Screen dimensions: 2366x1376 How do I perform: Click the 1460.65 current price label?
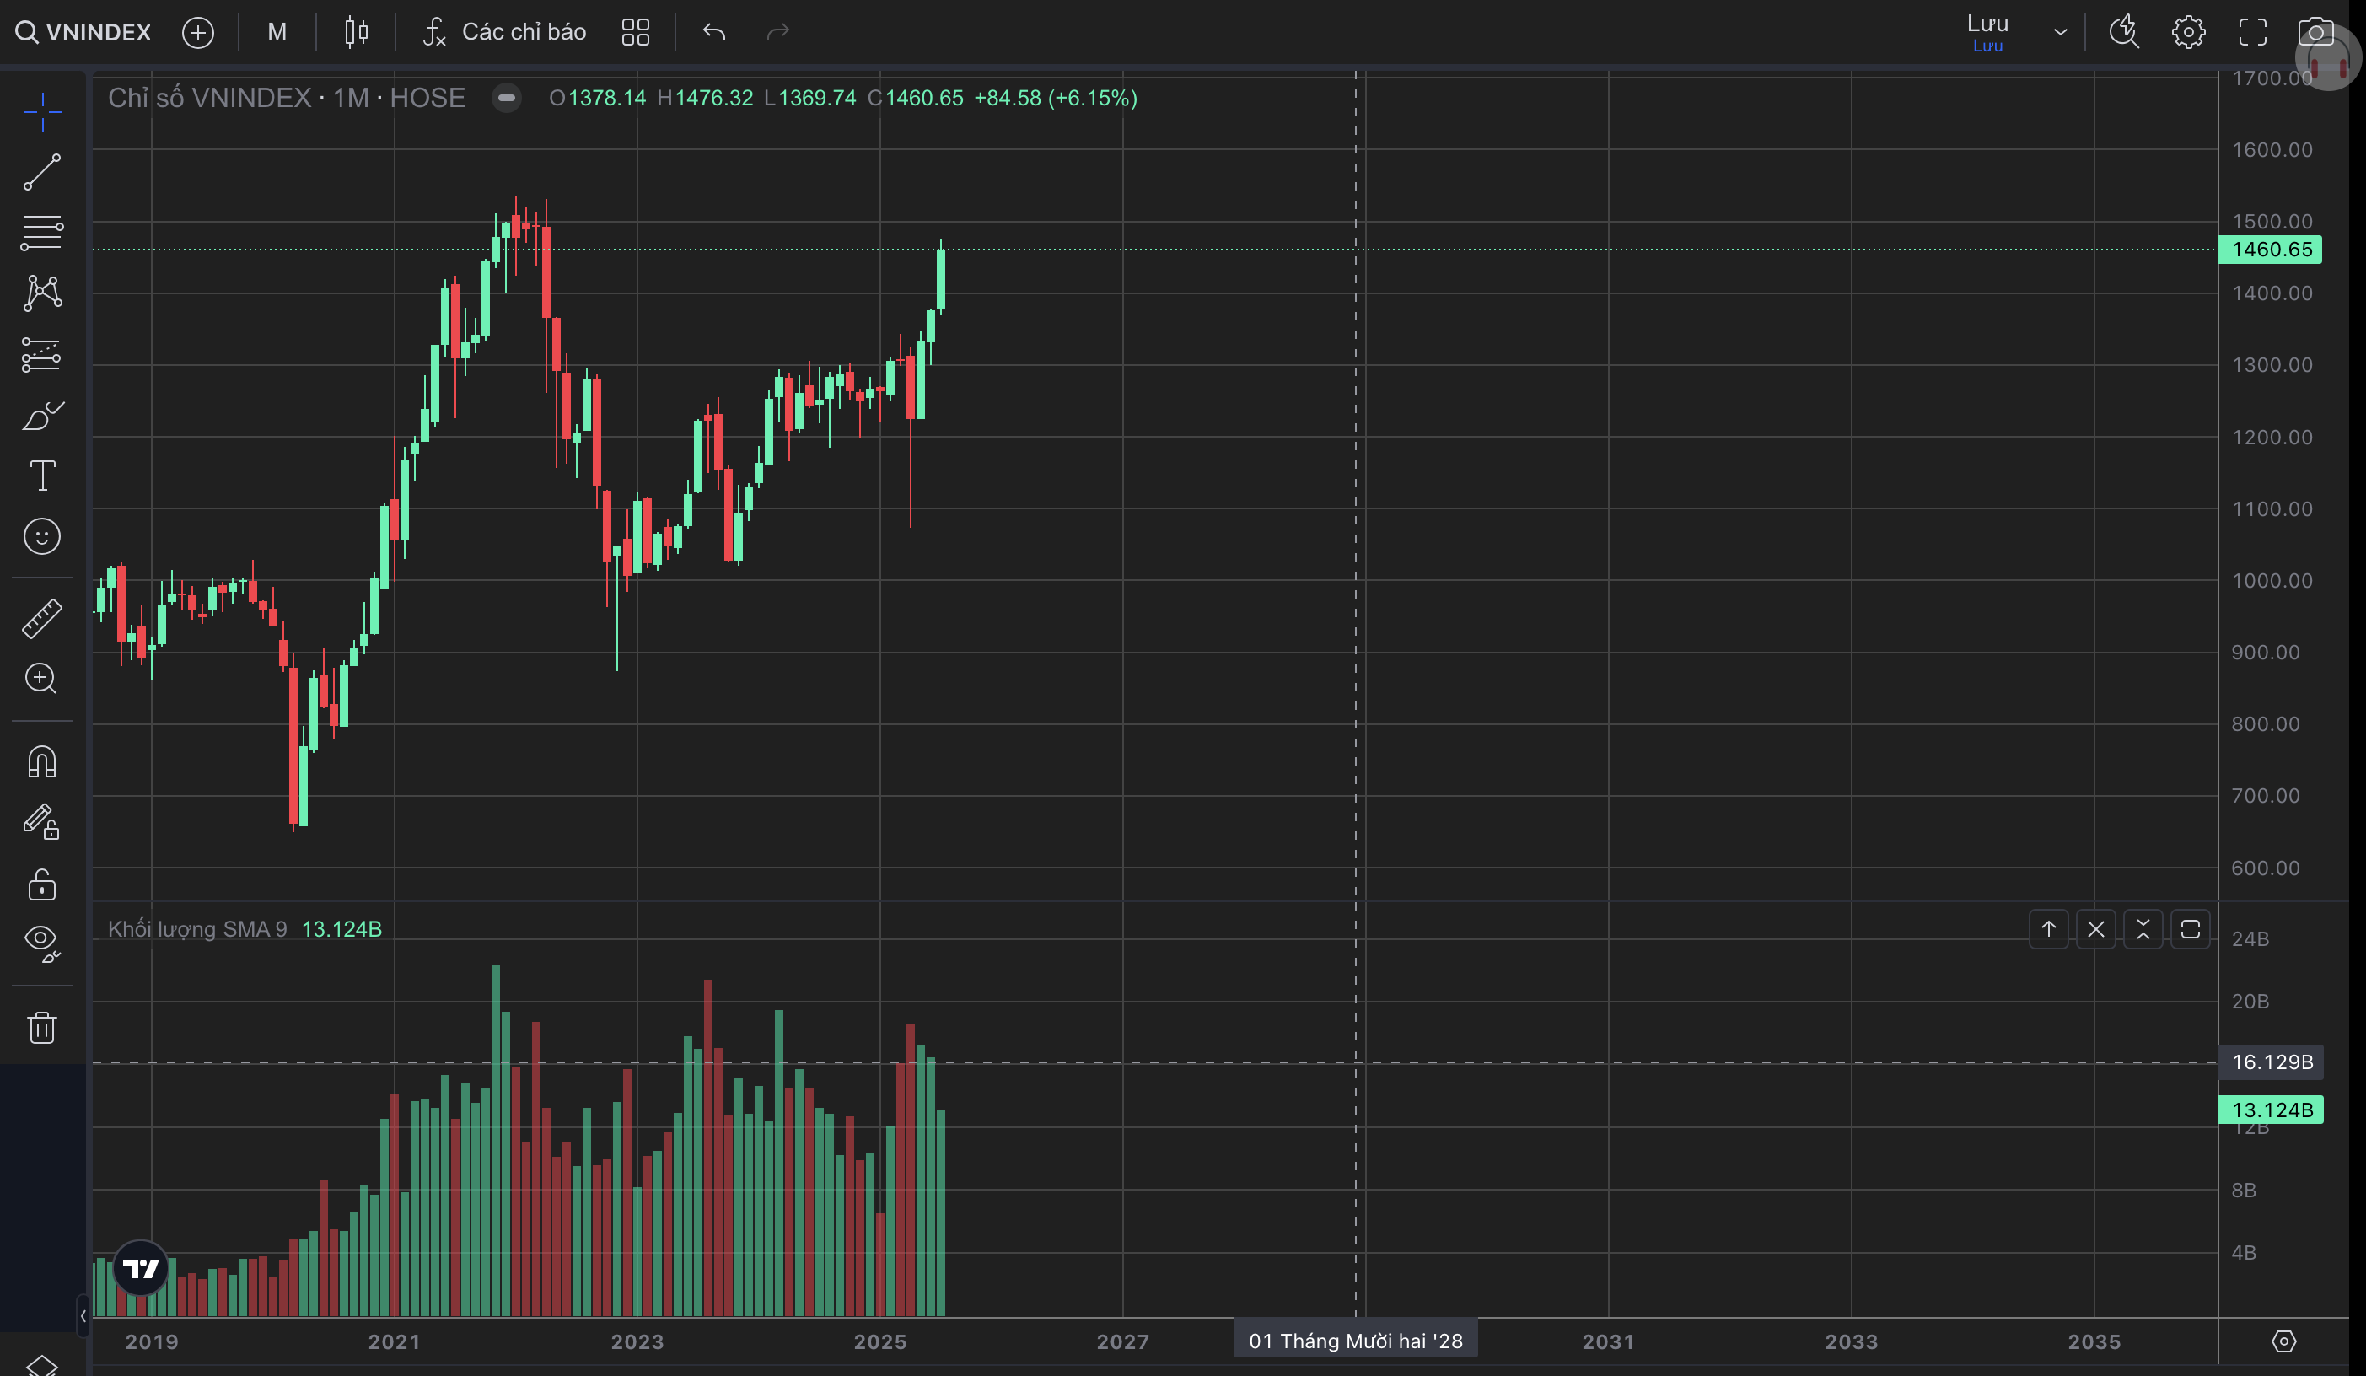click(x=2270, y=250)
